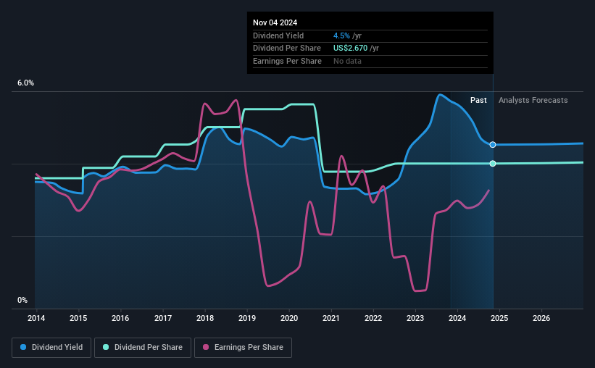This screenshot has height=368, width=595.
Task: Select the 2026 x-axis year label
Action: click(541, 318)
